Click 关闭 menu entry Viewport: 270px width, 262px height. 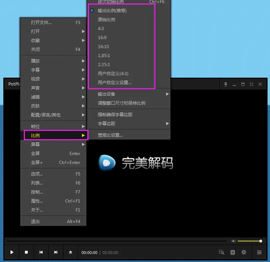click(53, 49)
